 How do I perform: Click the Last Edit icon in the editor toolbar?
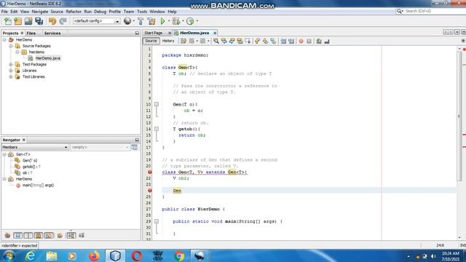[x=183, y=41]
